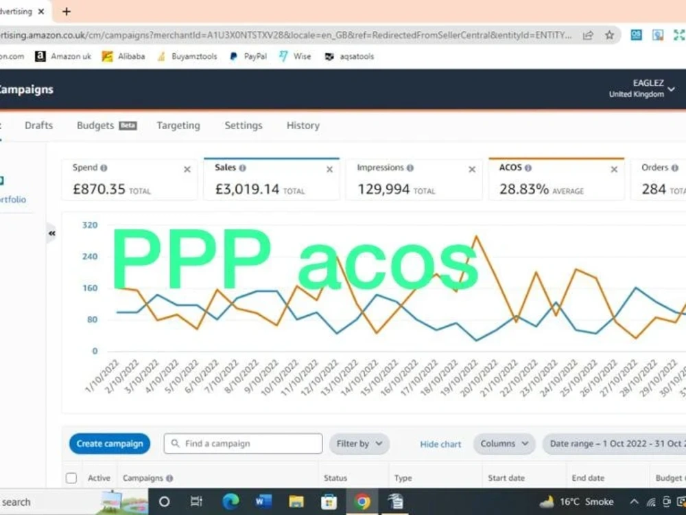
Task: Open the Buyamztools bookmark
Action: point(187,56)
